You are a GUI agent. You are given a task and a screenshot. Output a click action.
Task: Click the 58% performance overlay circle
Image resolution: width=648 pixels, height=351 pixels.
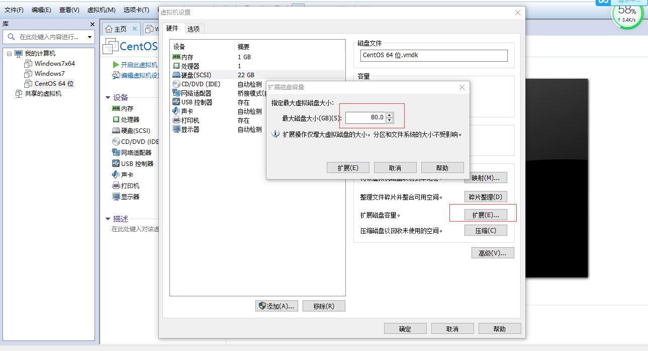pos(626,16)
